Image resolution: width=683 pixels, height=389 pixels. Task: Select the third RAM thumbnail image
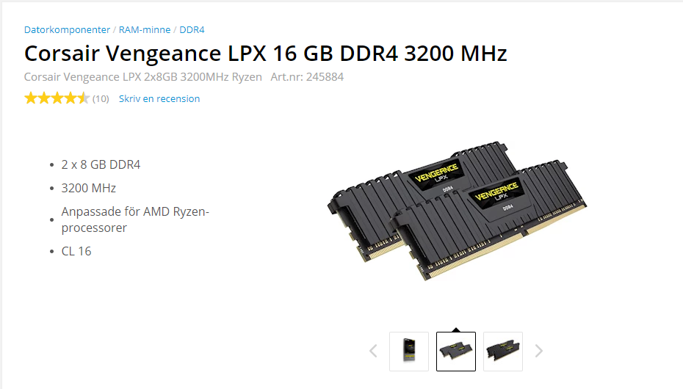[503, 351]
